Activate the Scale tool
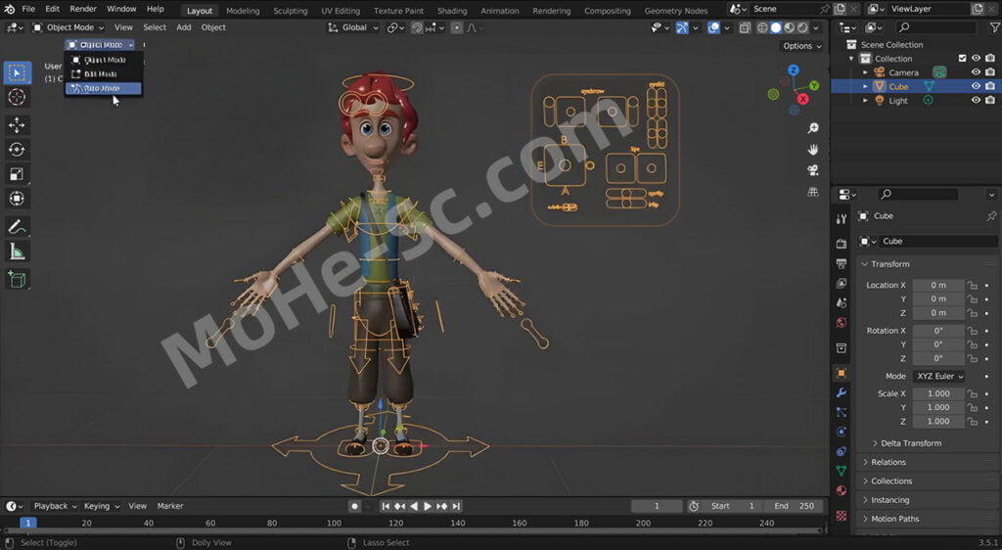Viewport: 1002px width, 550px height. 17,174
